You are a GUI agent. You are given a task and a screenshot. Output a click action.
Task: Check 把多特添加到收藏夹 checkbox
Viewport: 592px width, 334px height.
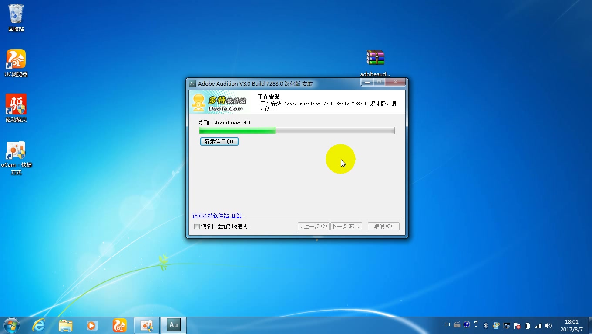(197, 227)
